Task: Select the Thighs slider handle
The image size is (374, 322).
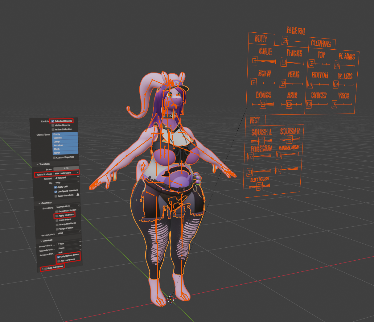Action: point(284,63)
